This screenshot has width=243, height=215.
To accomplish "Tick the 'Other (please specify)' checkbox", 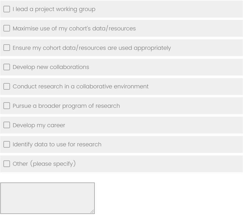I will pos(7,164).
